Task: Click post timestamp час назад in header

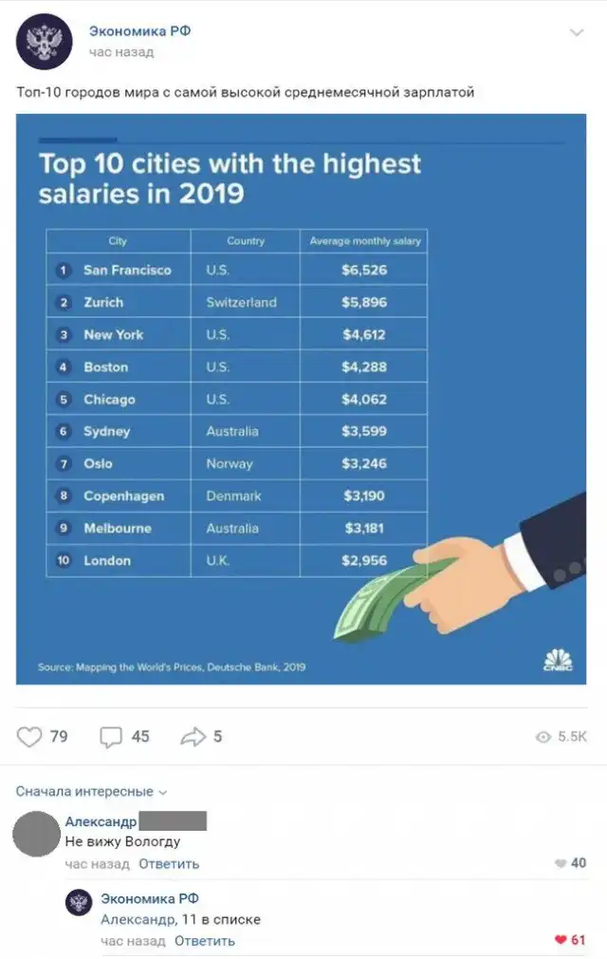Action: pyautogui.click(x=120, y=53)
